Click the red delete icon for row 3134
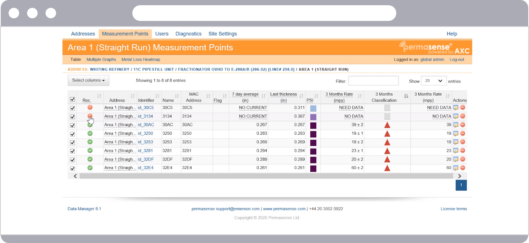Image resolution: width=529 pixels, height=243 pixels. pyautogui.click(x=462, y=116)
